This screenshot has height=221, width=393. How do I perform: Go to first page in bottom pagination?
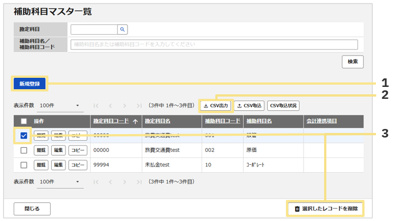(96, 182)
